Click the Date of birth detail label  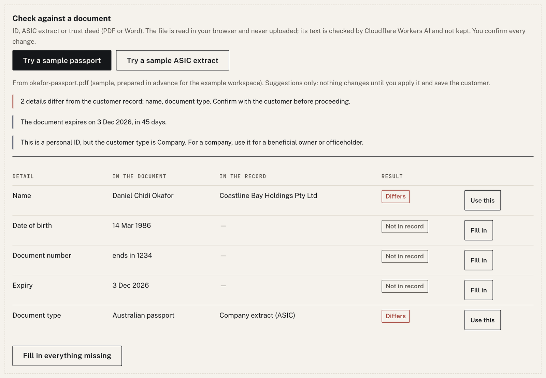[x=32, y=226]
